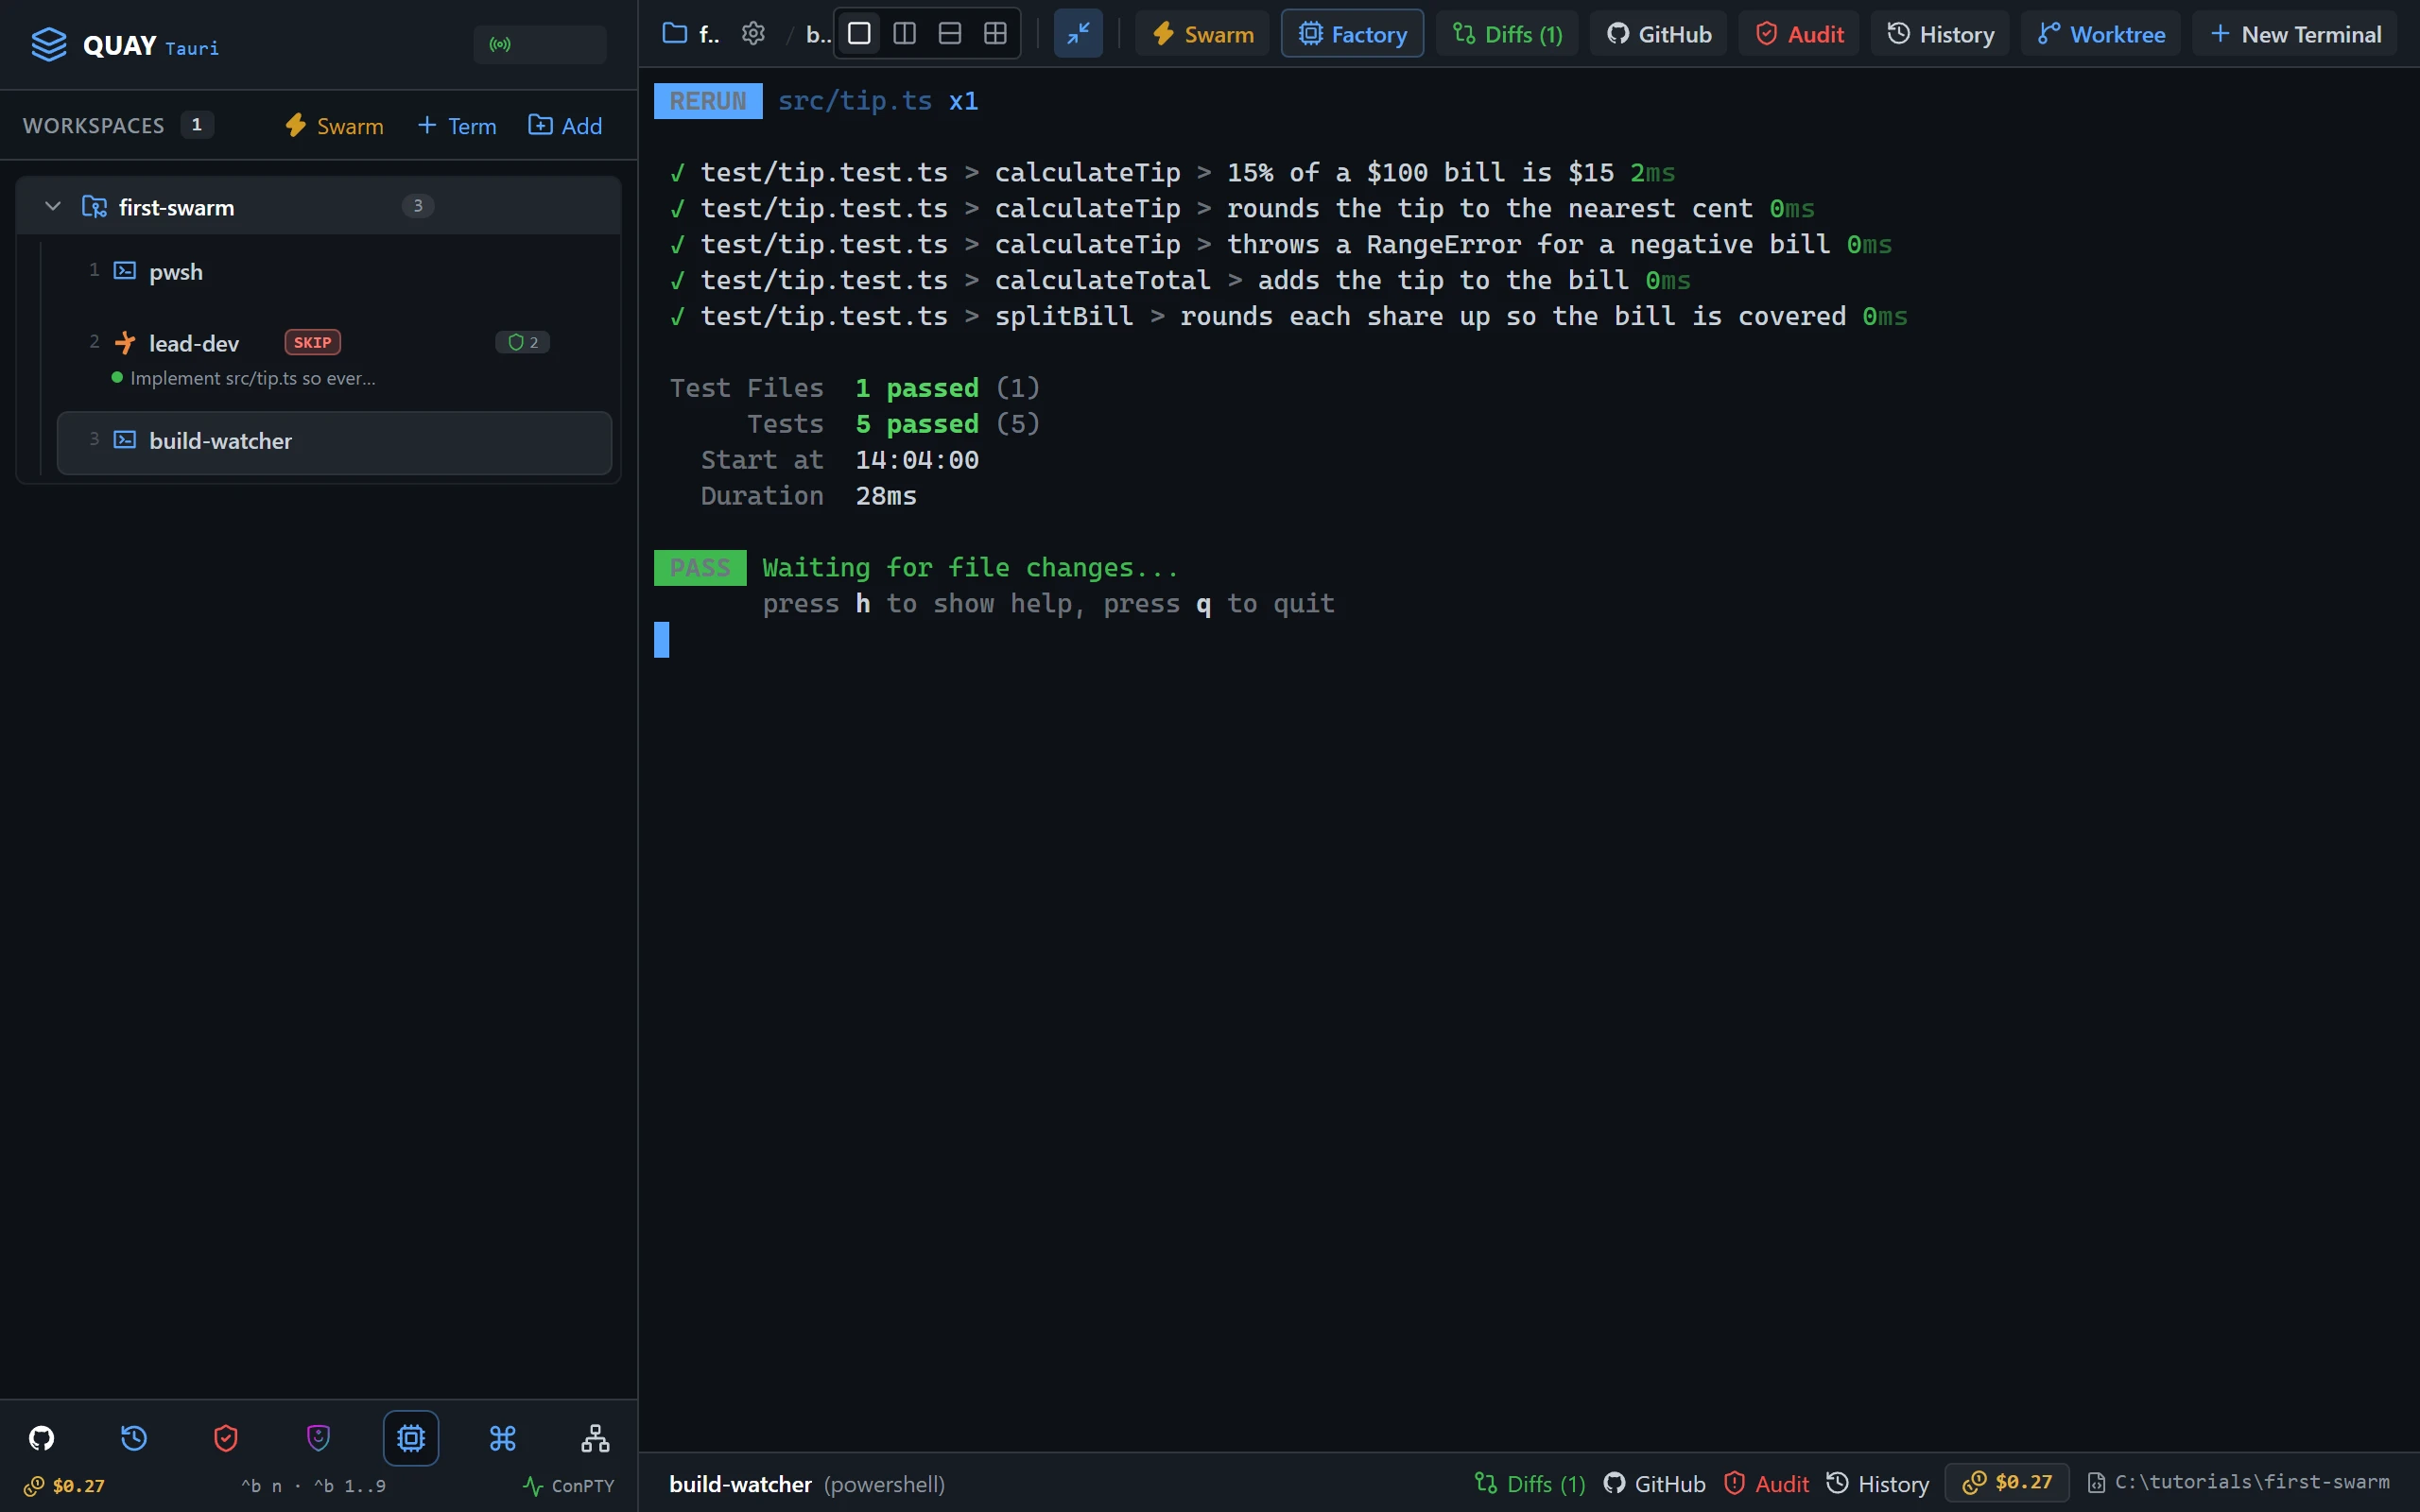Viewport: 2420px width, 1512px height.
Task: Click the $0.27 cost in sidebar footer
Action: (x=64, y=1486)
